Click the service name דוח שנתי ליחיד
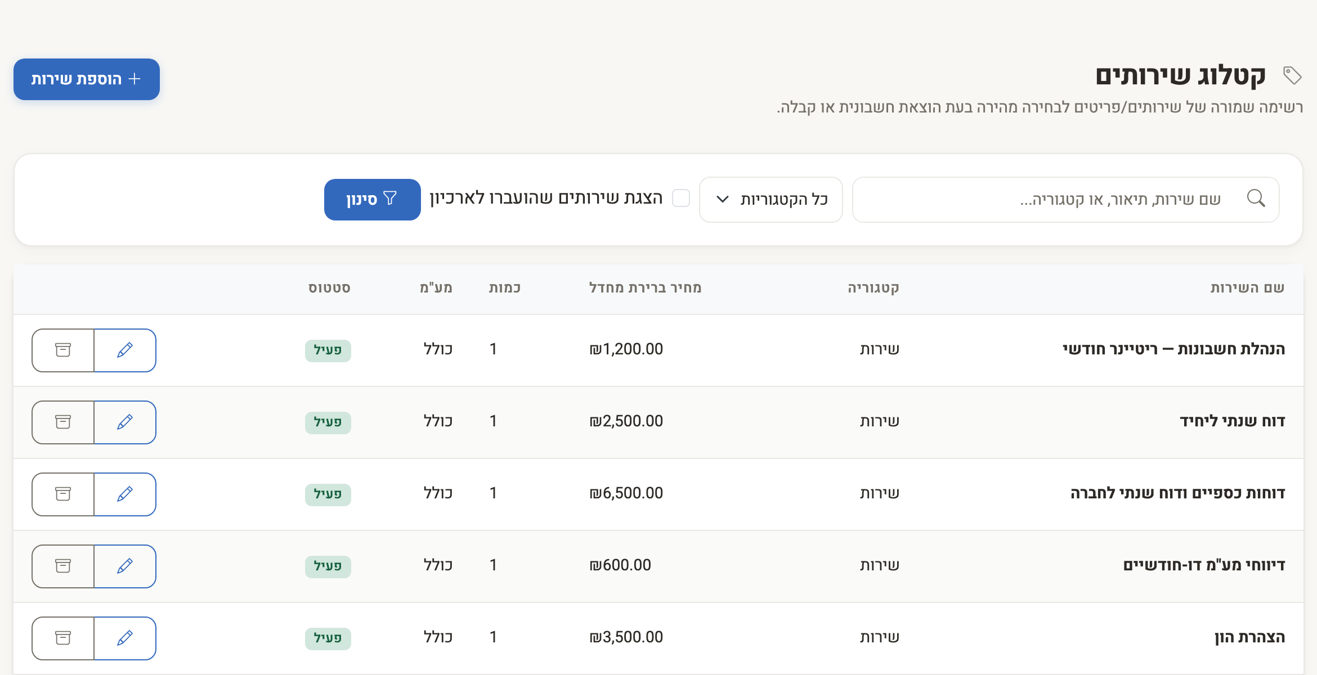The image size is (1317, 675). 1233,421
